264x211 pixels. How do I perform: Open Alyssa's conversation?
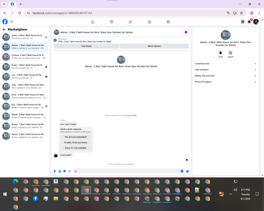point(25,136)
